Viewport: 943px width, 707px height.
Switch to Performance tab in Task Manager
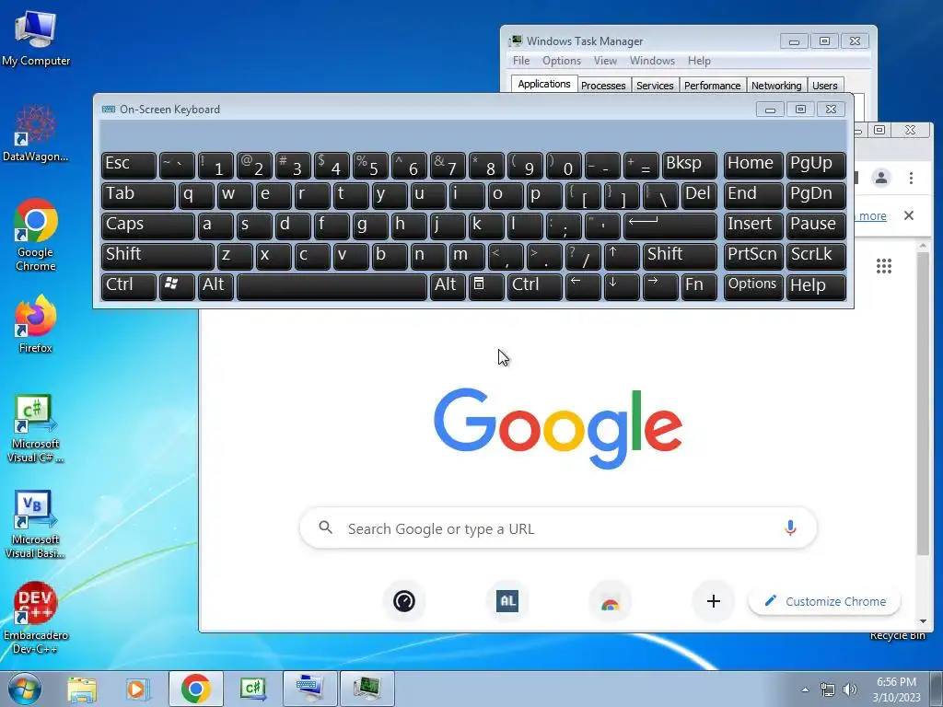click(712, 86)
